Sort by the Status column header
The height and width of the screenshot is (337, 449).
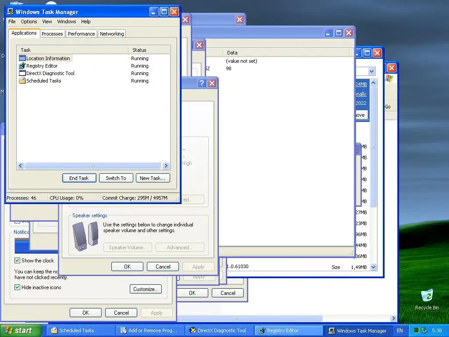149,50
